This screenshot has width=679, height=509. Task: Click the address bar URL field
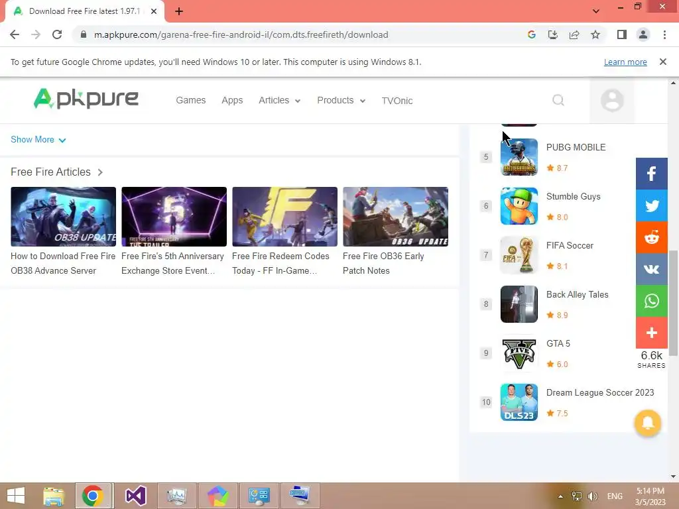click(299, 34)
